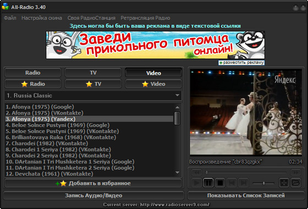
Task: Stop the video playback
Action: click(220, 183)
